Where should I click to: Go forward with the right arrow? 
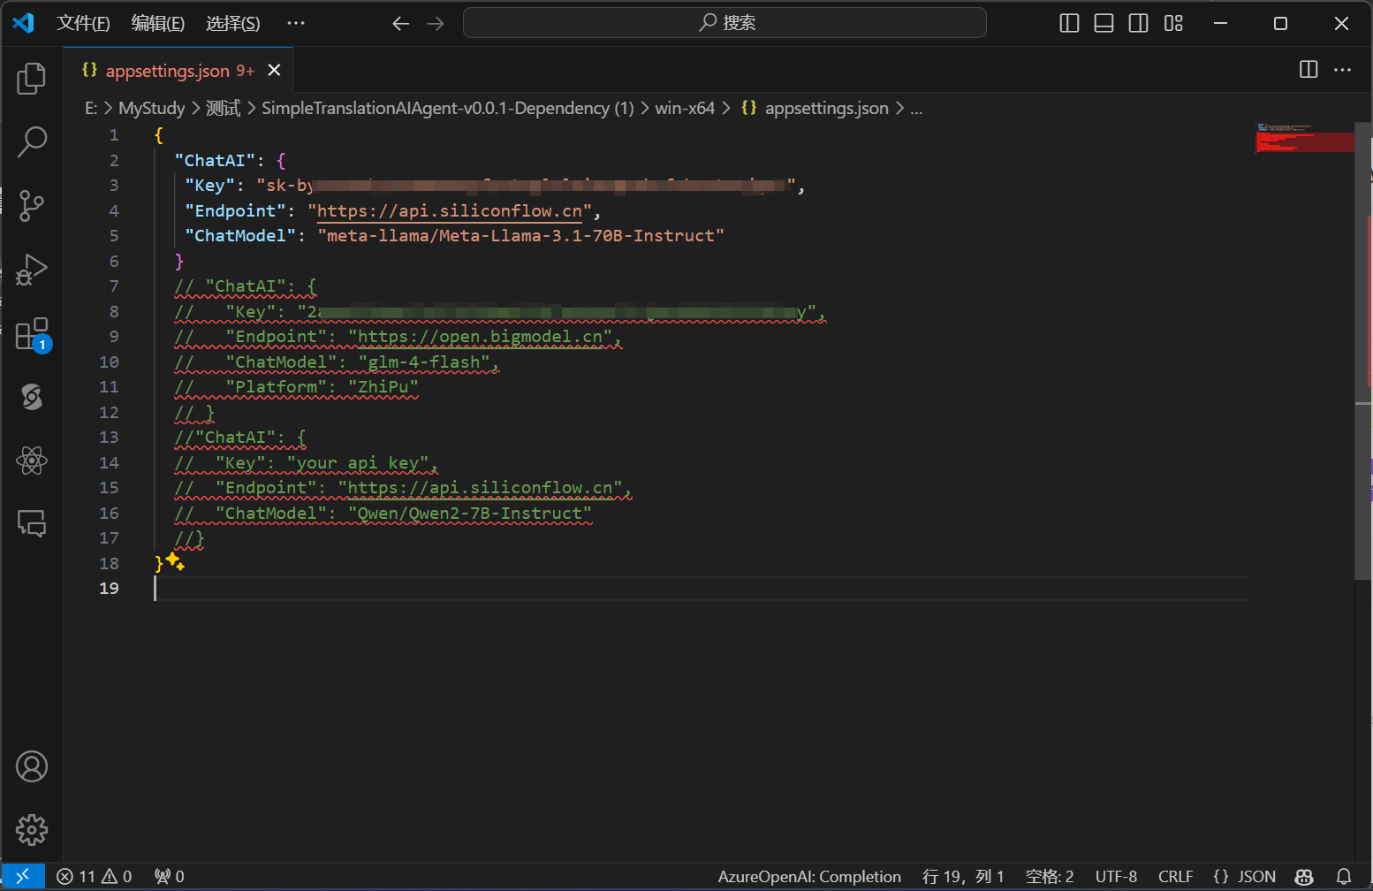pos(436,24)
